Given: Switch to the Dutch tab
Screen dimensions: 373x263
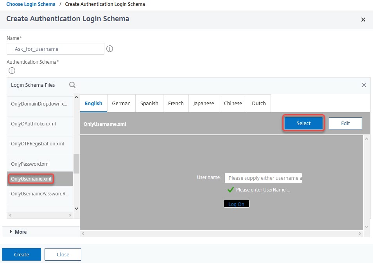Looking at the screenshot, I should tap(259, 103).
